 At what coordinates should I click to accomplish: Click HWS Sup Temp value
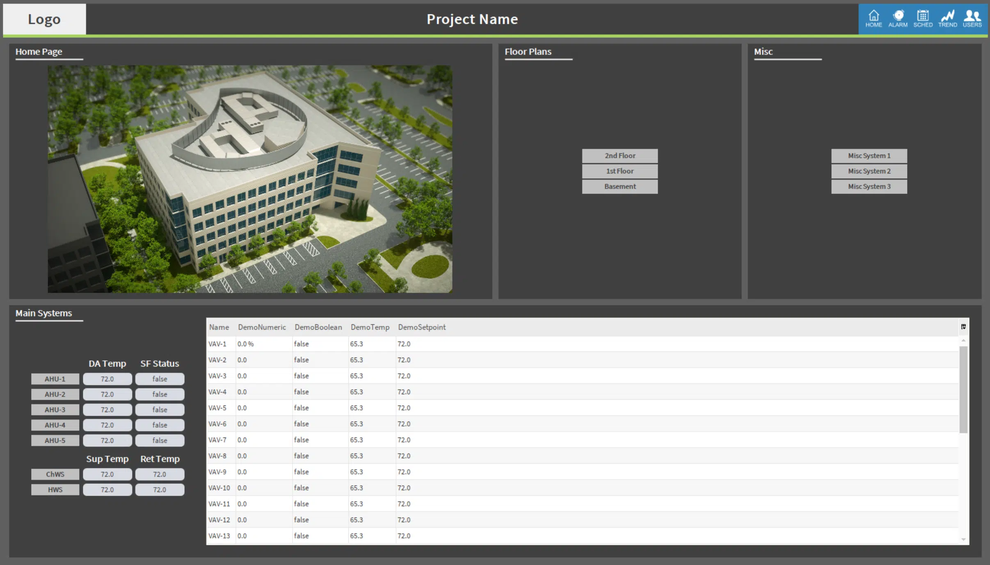coord(107,490)
